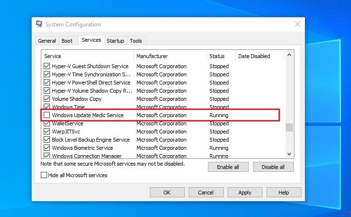Click the System Configuration title bar icon
Image resolution: width=351 pixels, height=217 pixels.
(39, 24)
